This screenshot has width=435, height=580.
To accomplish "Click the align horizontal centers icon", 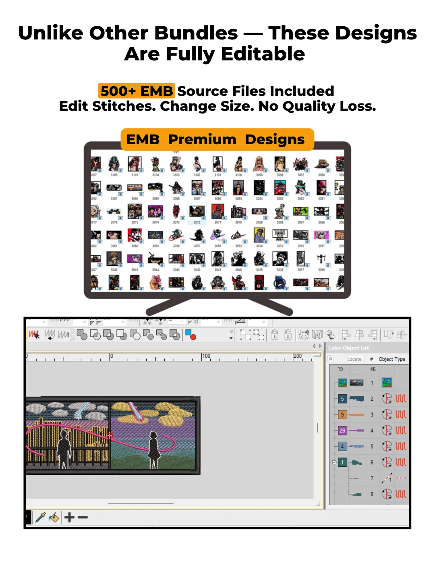I will [360, 335].
